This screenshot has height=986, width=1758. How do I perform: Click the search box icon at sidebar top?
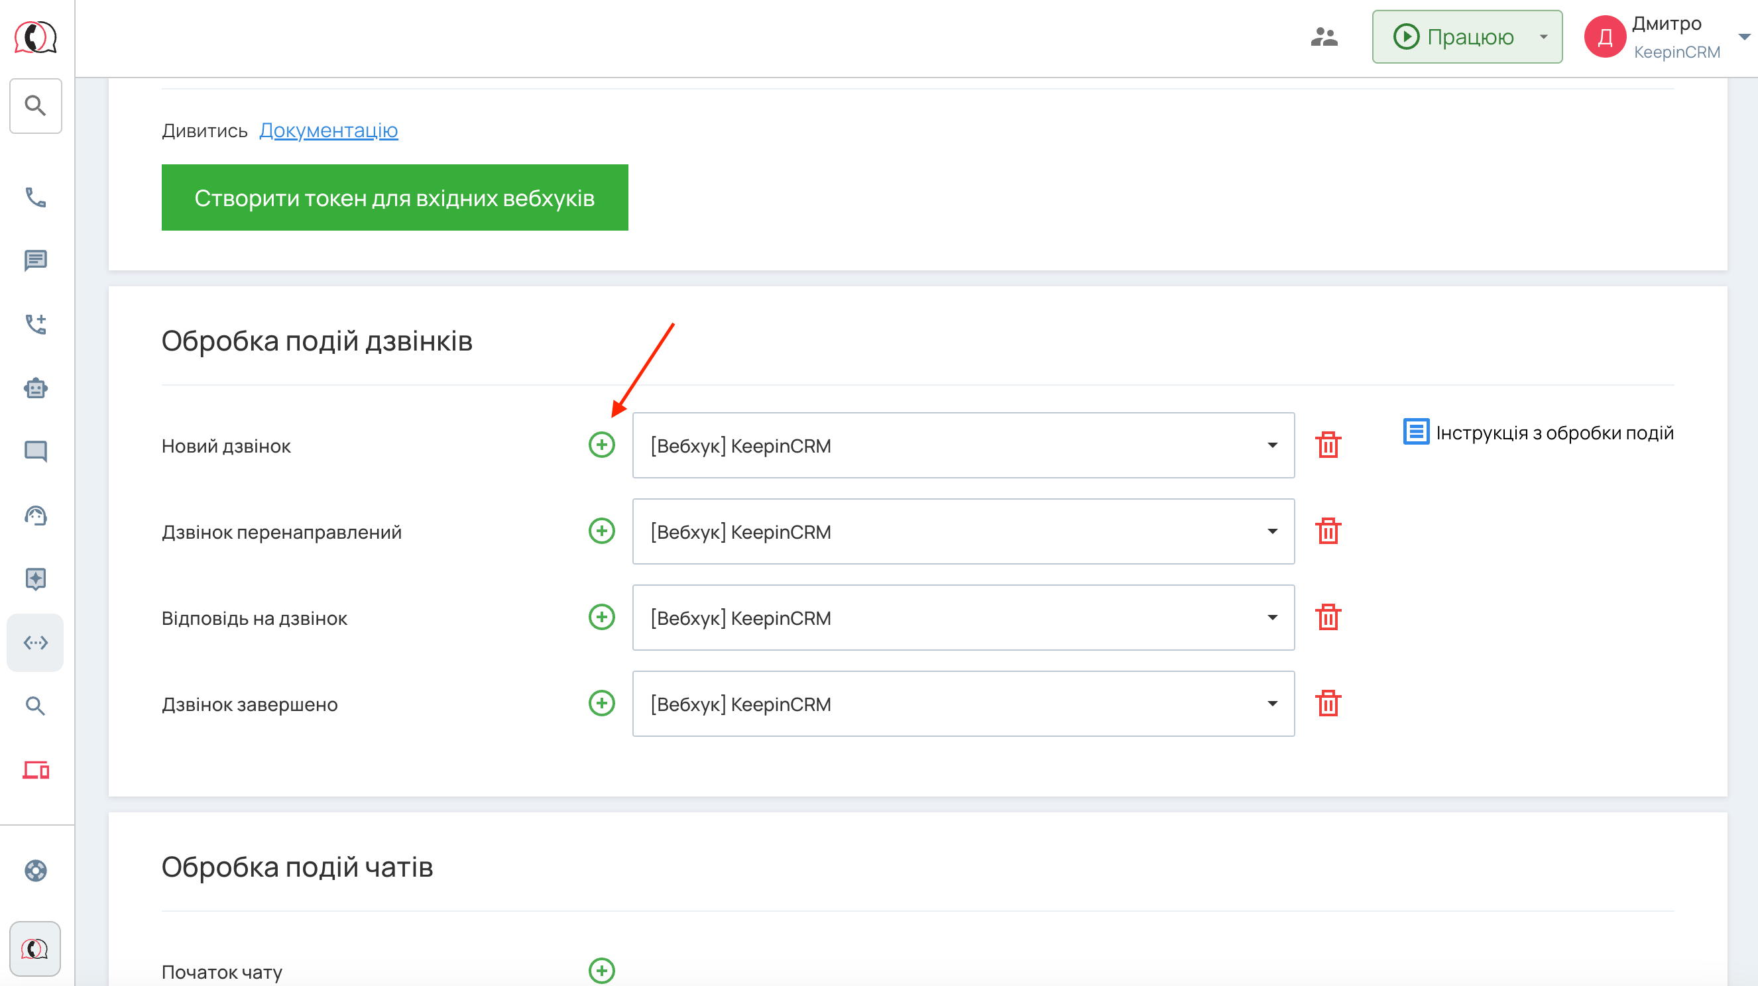click(36, 106)
